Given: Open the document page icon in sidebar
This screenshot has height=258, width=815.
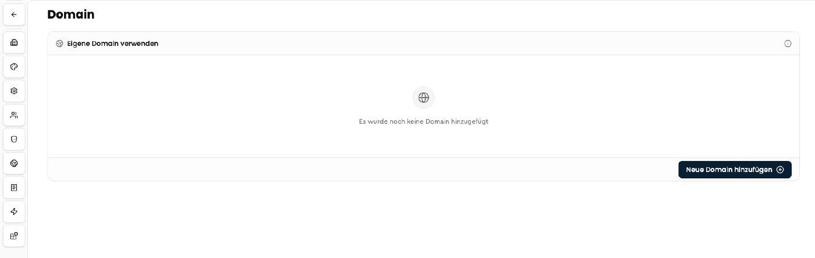Looking at the screenshot, I should (x=14, y=188).
